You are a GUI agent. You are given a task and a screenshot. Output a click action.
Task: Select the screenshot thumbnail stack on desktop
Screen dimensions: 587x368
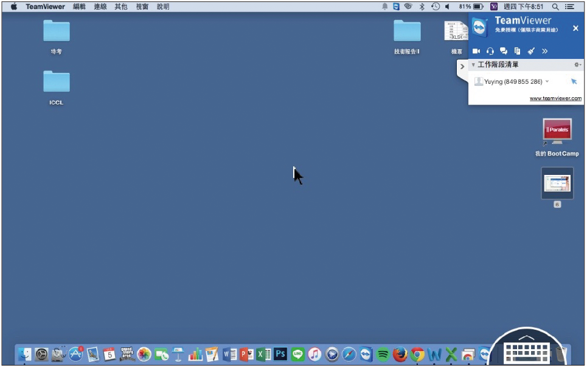[557, 183]
